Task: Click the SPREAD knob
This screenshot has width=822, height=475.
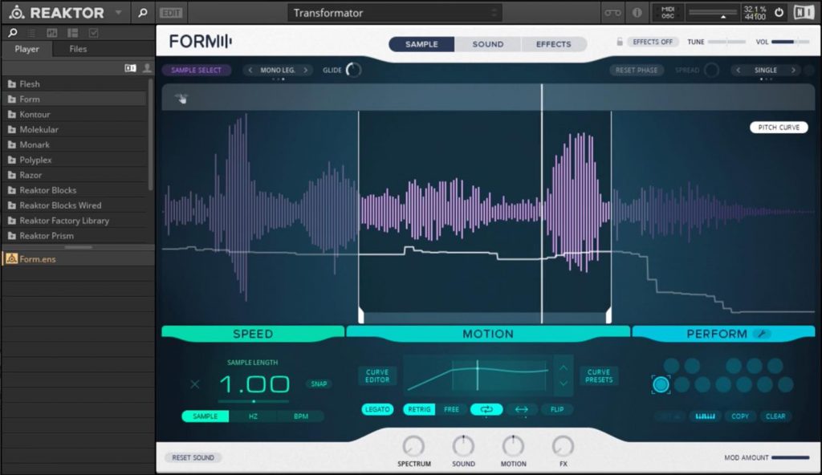Action: [698, 70]
